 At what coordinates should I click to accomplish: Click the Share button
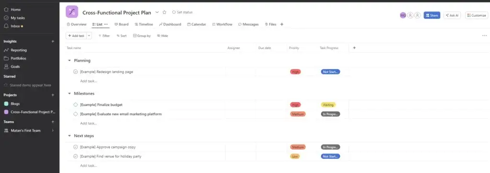pyautogui.click(x=432, y=15)
